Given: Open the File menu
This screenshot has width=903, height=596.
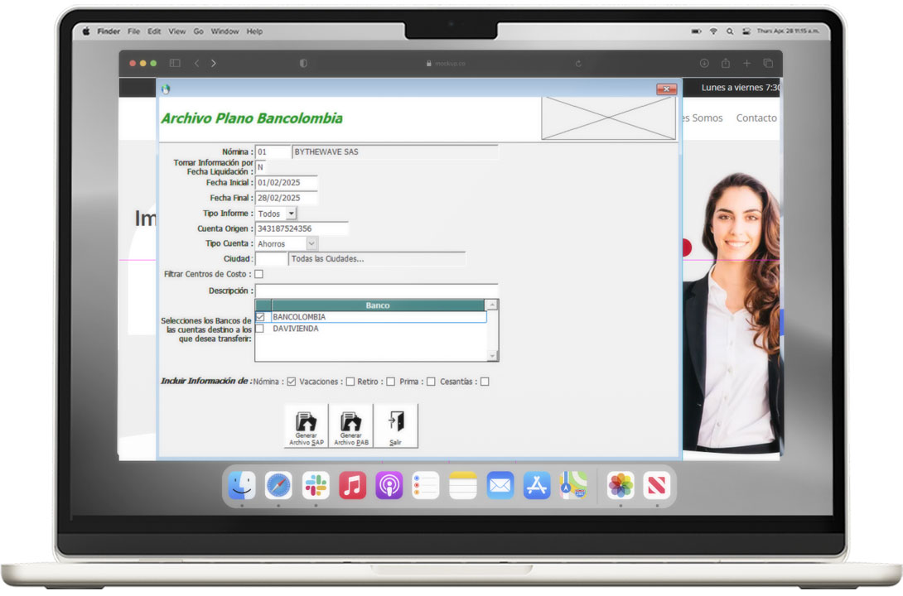Looking at the screenshot, I should tap(133, 31).
